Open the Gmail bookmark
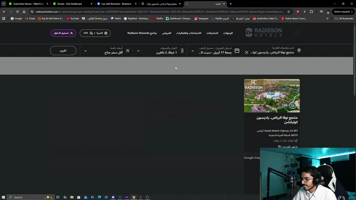The width and height of the screenshot is (356, 200). [x=30, y=18]
